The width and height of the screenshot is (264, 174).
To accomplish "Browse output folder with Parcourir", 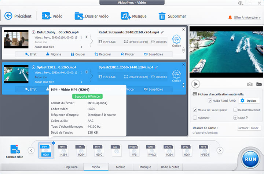I will pyautogui.click(x=243, y=128).
